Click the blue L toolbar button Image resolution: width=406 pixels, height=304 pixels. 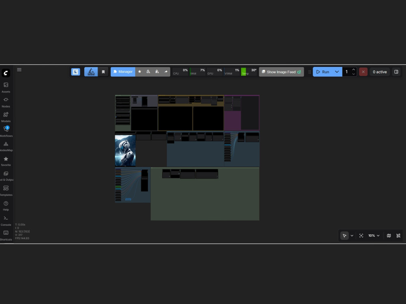[76, 72]
